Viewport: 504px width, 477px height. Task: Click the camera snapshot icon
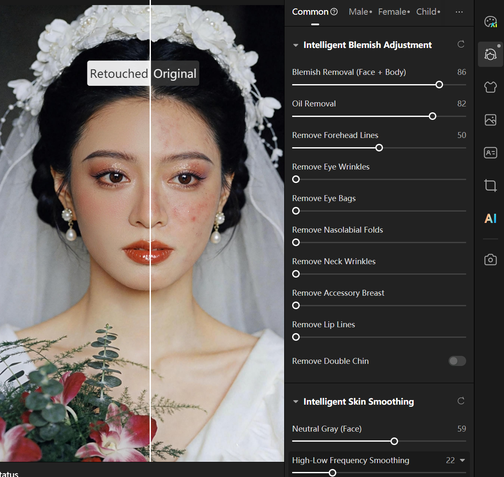click(490, 260)
